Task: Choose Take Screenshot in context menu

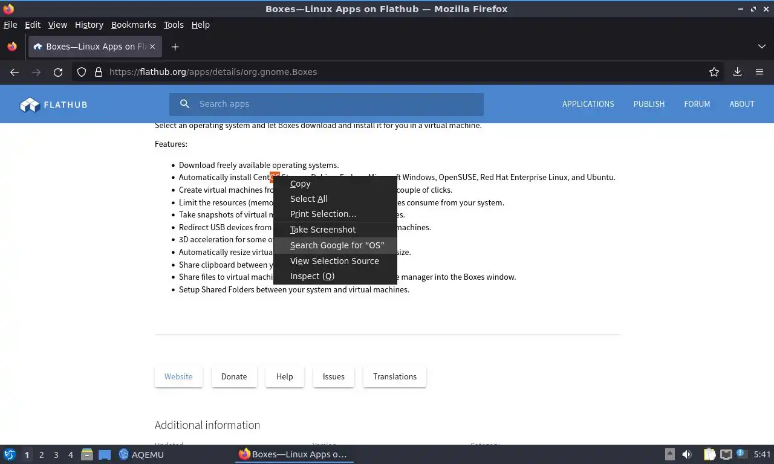Action: (335, 230)
